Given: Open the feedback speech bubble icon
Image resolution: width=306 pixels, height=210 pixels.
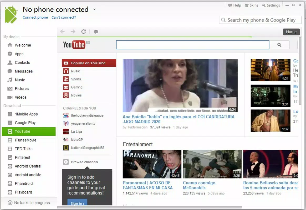Looking at the screenshot, I should [96, 32].
